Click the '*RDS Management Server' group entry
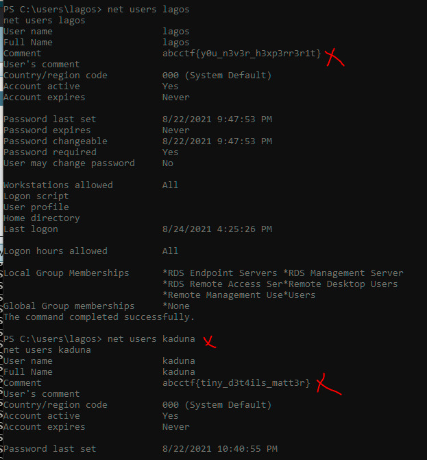This screenshot has width=427, height=460. [343, 273]
